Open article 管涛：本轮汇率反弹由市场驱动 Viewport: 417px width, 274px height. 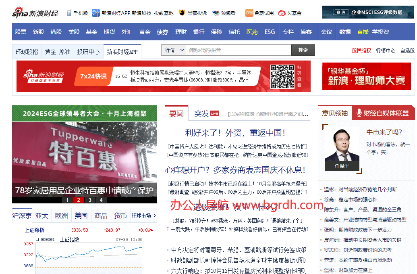pos(358,260)
